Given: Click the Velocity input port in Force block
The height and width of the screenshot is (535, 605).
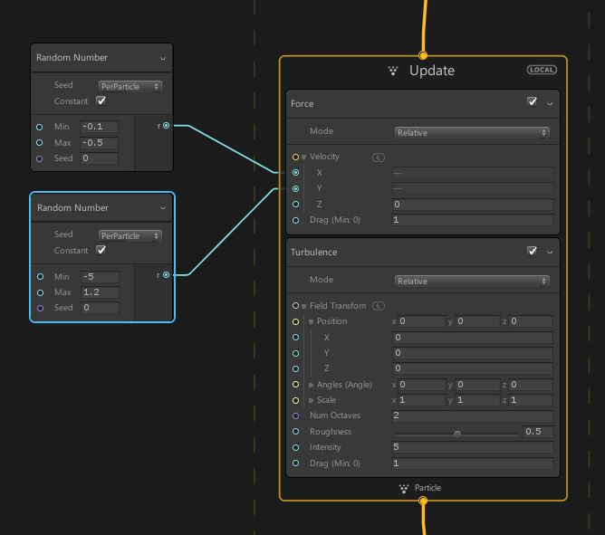Looking at the screenshot, I should (295, 157).
